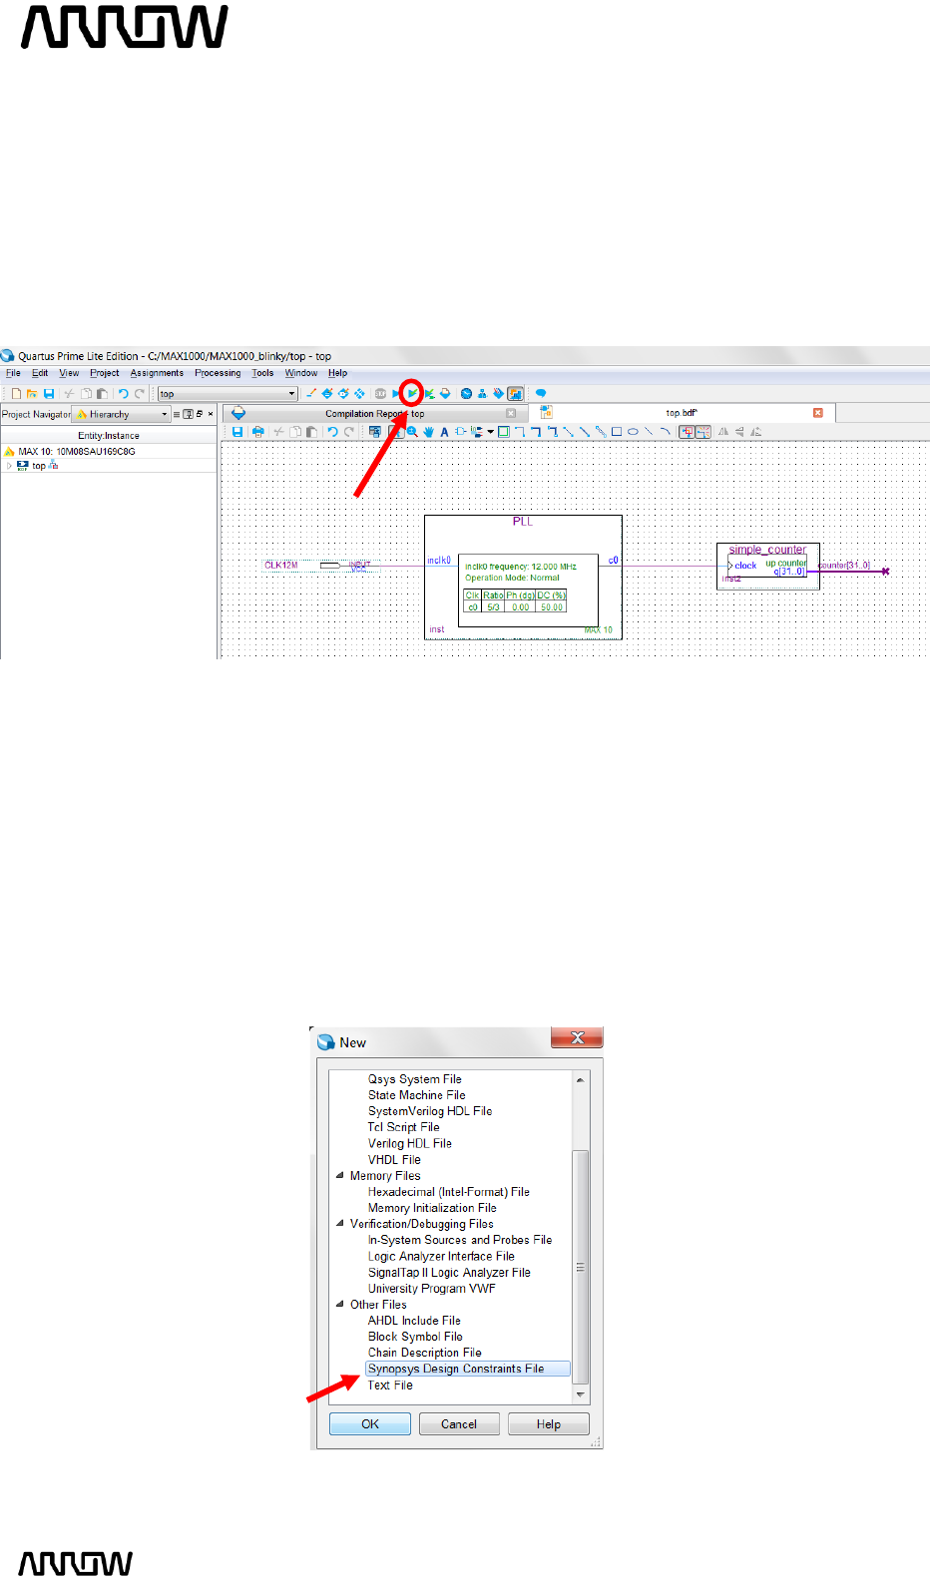Open the Tools menu

(x=262, y=373)
